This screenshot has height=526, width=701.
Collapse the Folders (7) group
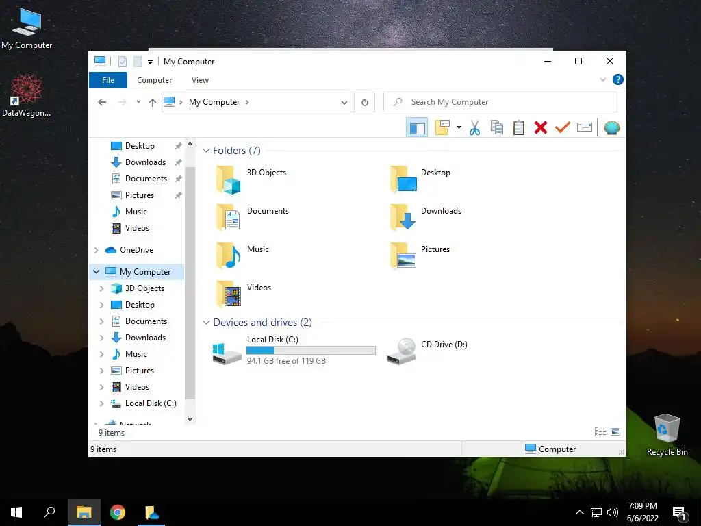pos(206,150)
